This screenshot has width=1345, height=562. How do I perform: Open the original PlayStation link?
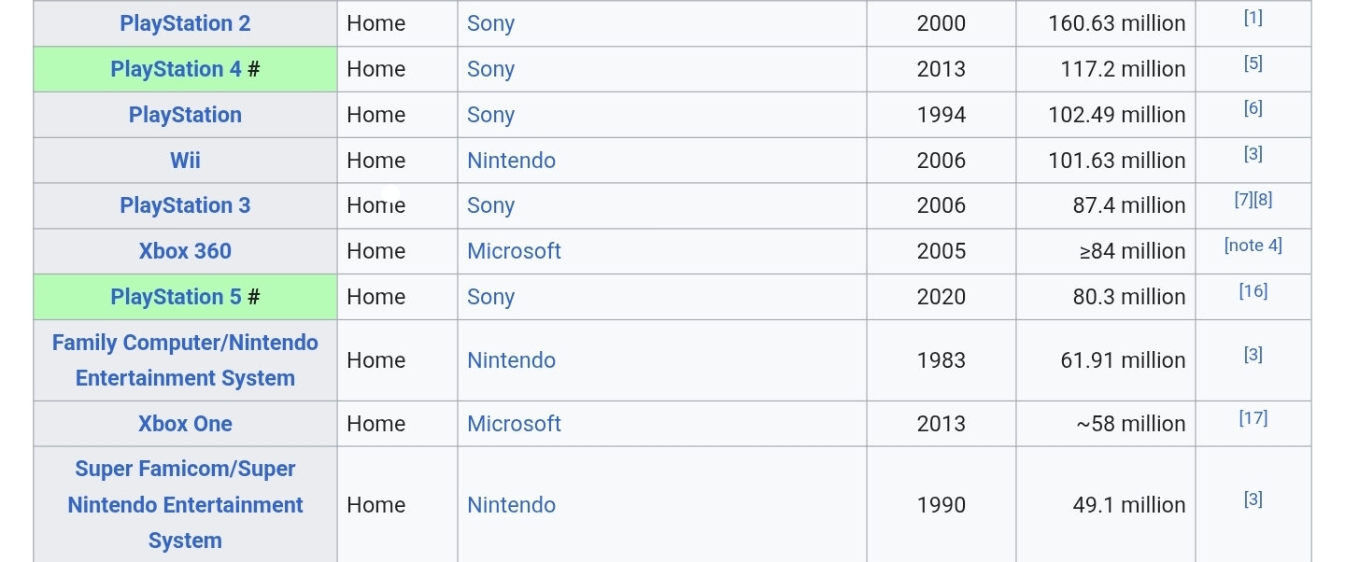pyautogui.click(x=185, y=115)
